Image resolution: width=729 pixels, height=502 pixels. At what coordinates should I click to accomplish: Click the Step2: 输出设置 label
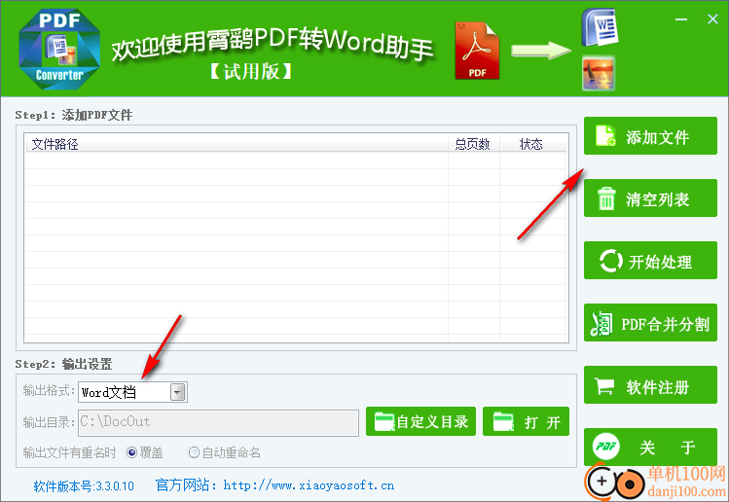tap(63, 364)
